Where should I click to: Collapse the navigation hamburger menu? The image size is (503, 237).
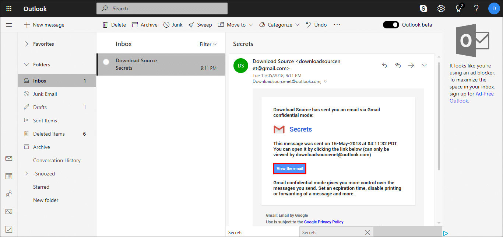pyautogui.click(x=9, y=25)
